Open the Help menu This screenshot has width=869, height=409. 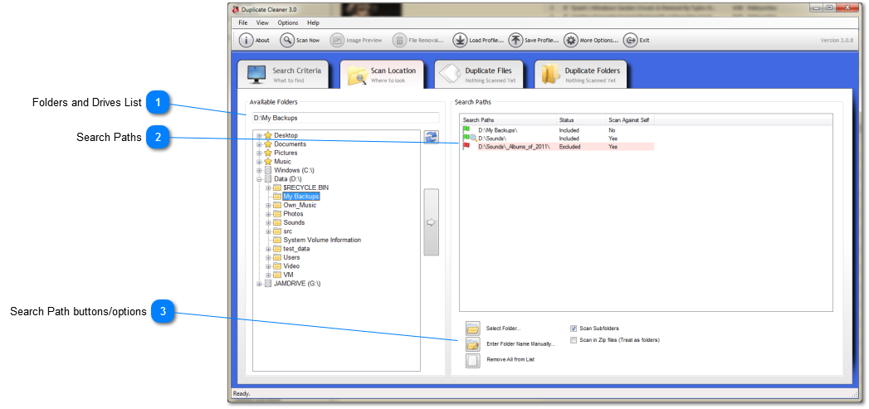tap(313, 22)
